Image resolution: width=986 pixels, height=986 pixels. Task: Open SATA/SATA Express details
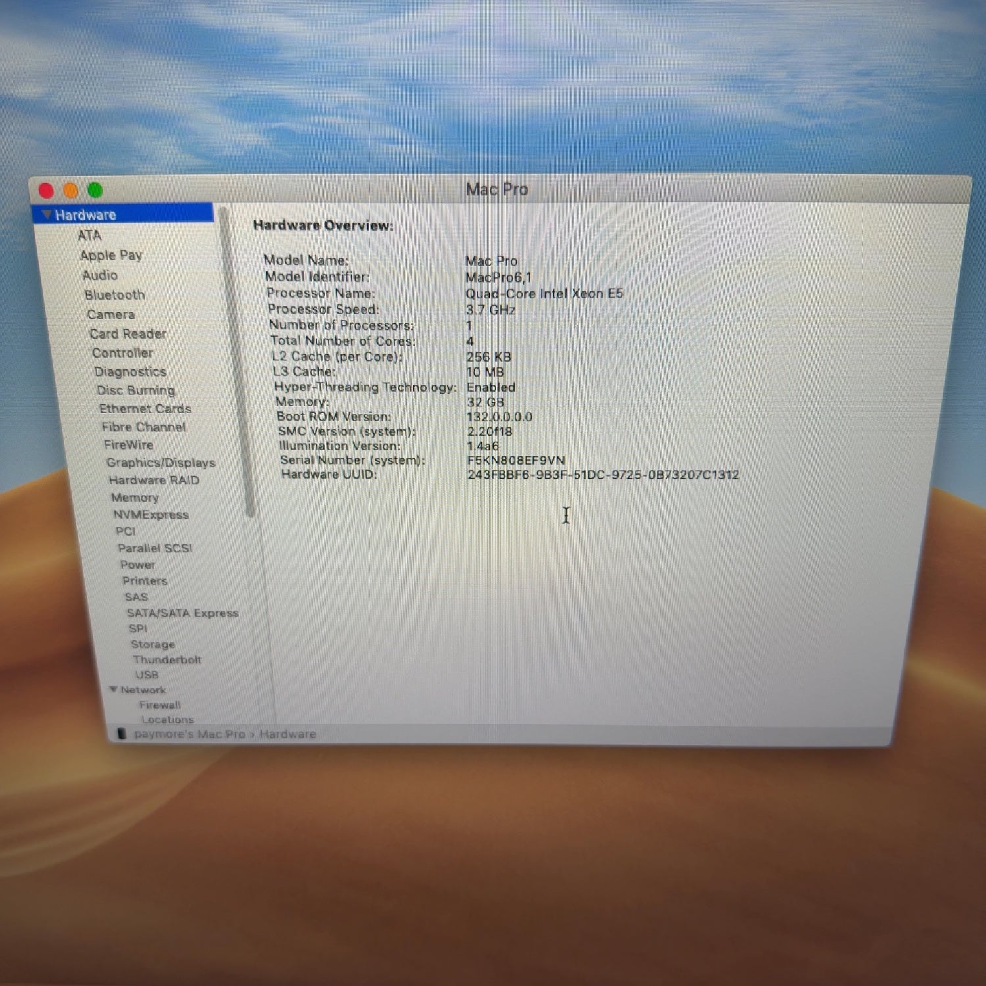(x=183, y=613)
